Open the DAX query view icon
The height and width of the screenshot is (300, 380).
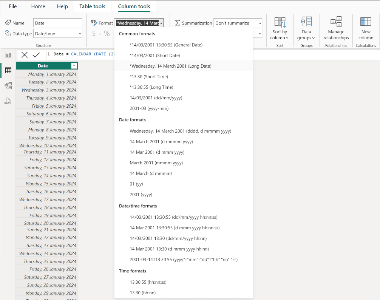pyautogui.click(x=8, y=101)
